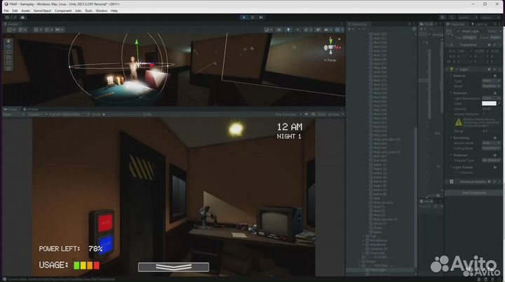Open the cloud services icon in the toolbar
Screen dimensions: 505x282
[x=22, y=18]
